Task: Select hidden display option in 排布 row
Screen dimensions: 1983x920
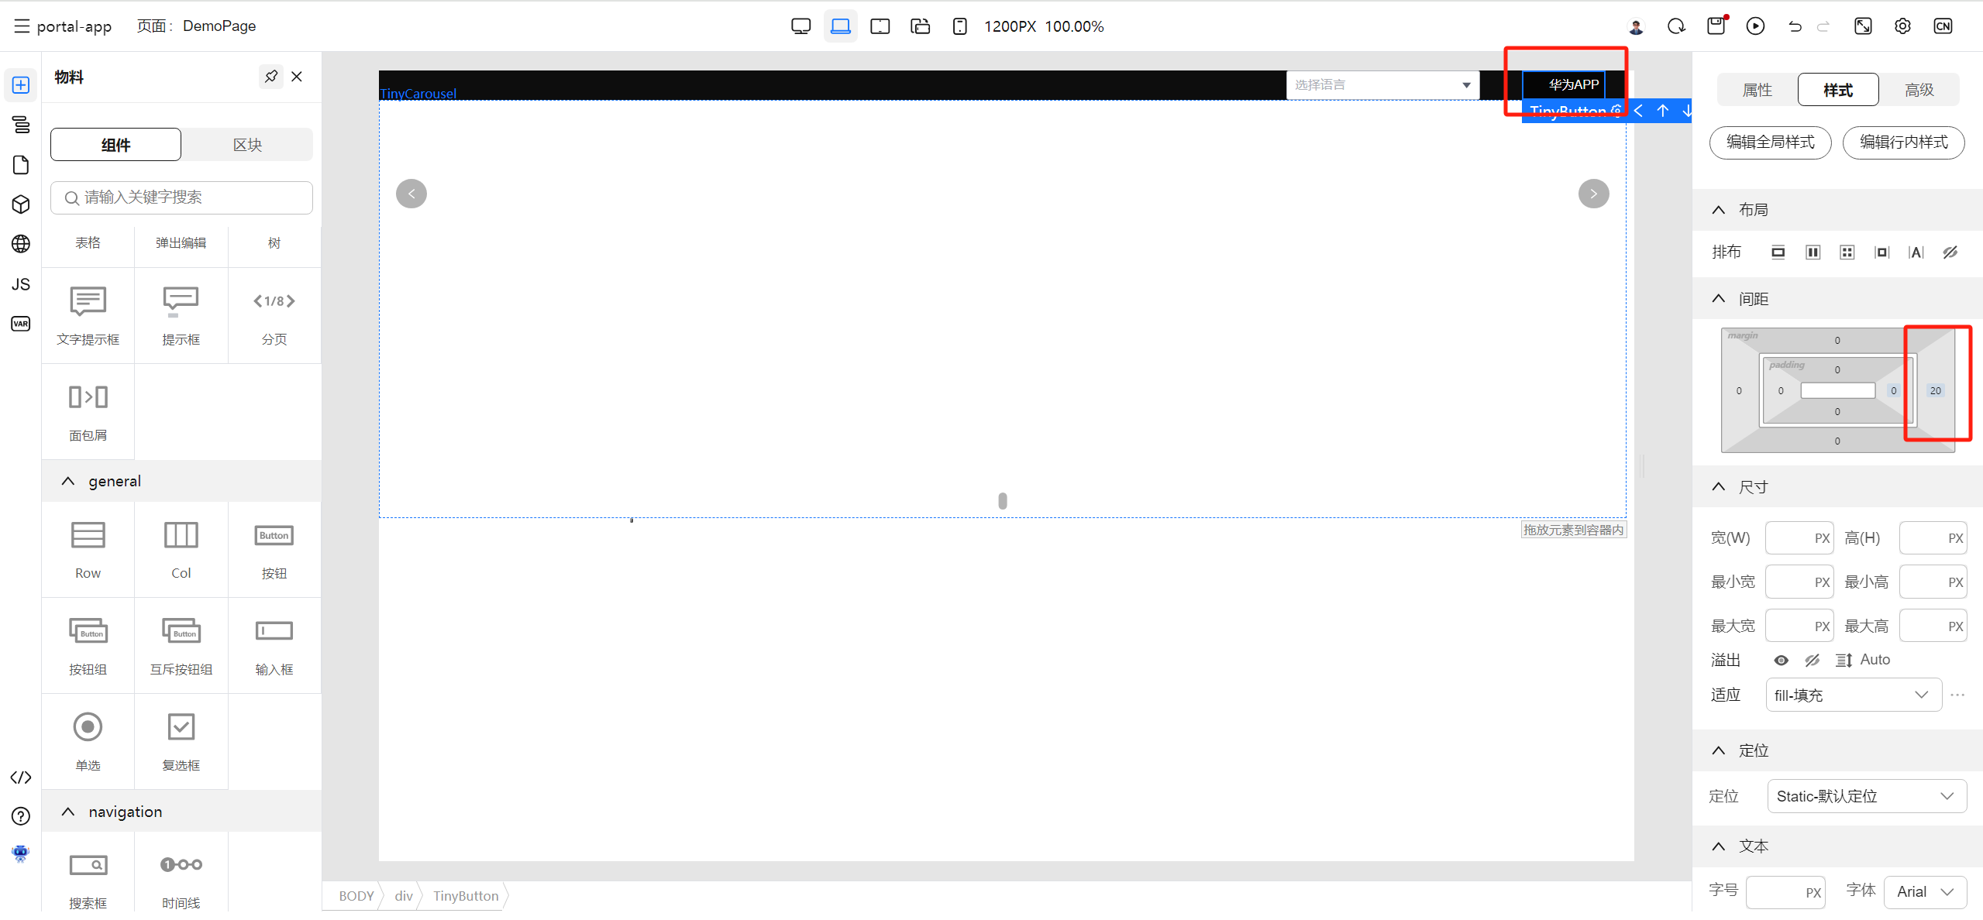Action: click(x=1950, y=252)
